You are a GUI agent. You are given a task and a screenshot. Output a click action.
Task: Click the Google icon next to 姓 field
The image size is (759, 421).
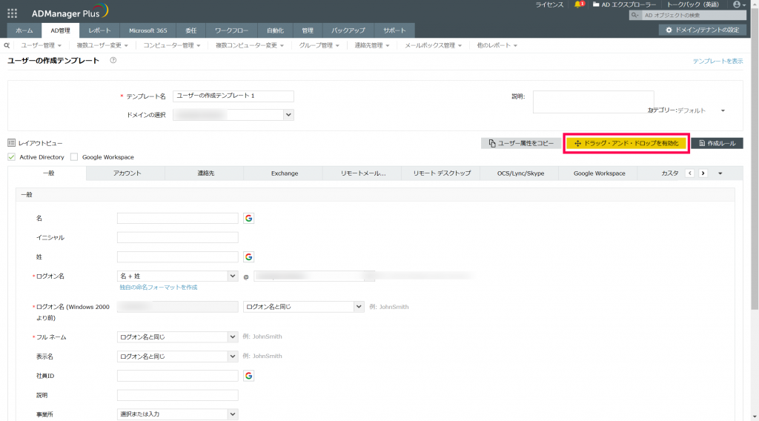click(248, 257)
